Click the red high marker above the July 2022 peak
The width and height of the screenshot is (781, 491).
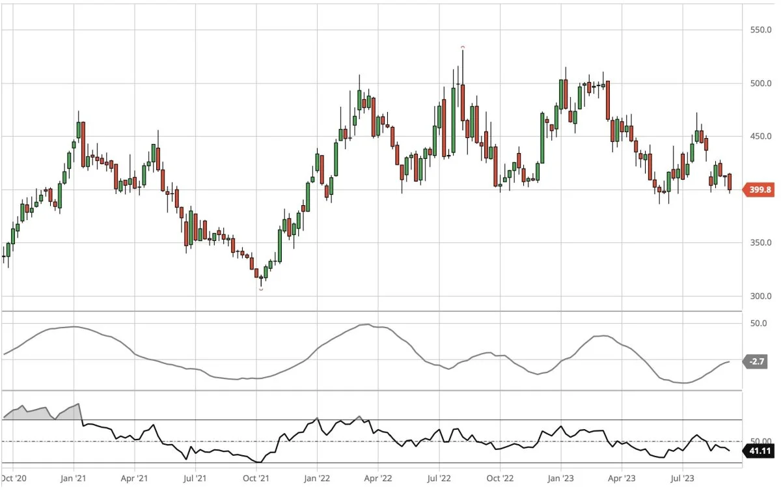click(463, 48)
